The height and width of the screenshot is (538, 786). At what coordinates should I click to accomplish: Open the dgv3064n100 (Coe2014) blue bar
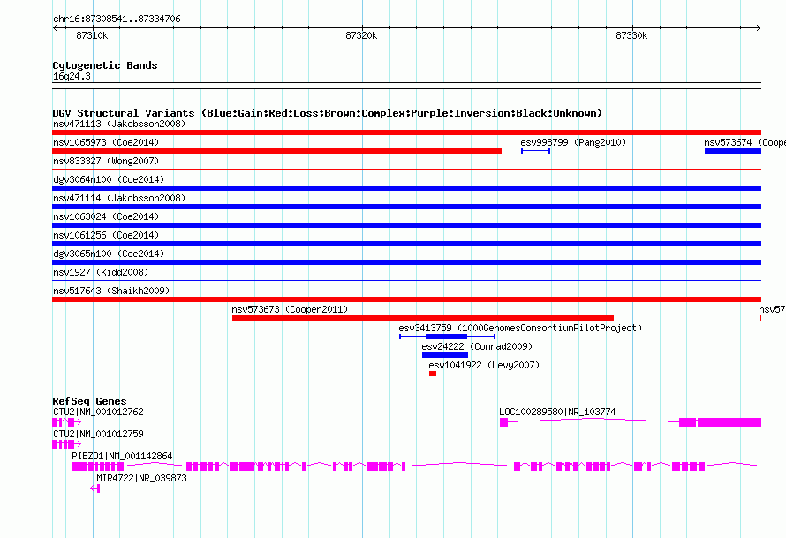[x=406, y=188]
